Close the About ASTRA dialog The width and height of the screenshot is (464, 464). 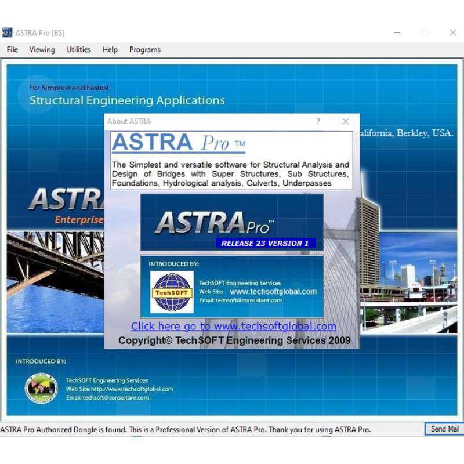click(x=345, y=121)
